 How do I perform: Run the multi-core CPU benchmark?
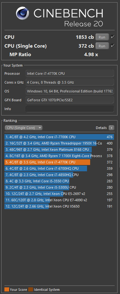coord(102,37)
